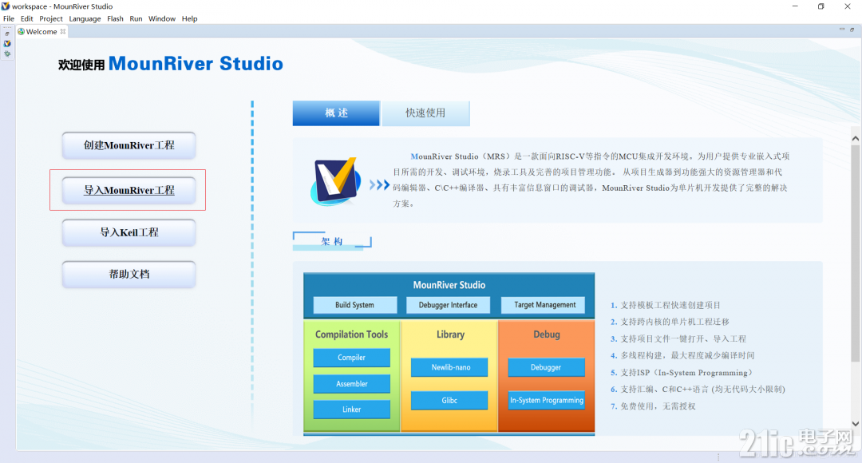Open the Language menu
Viewport: 862px width, 463px height.
pos(85,18)
